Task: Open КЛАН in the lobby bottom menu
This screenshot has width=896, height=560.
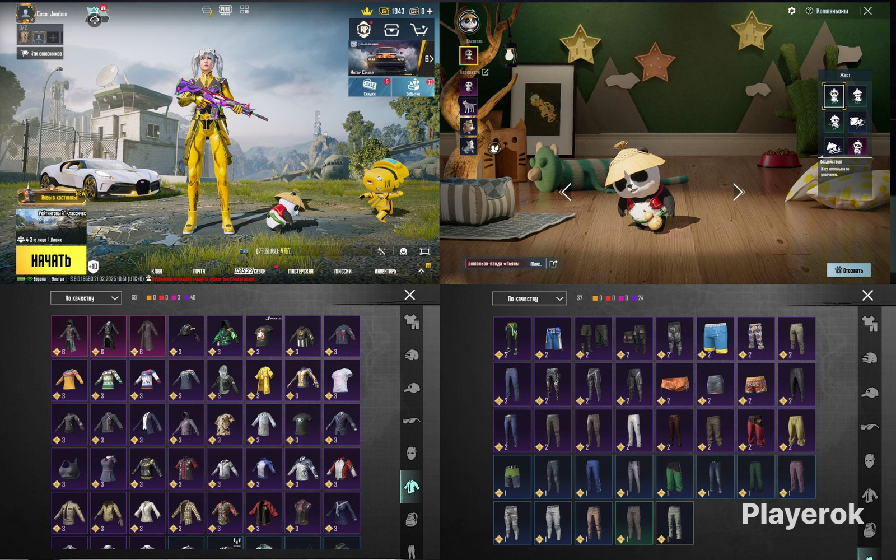Action: (157, 271)
